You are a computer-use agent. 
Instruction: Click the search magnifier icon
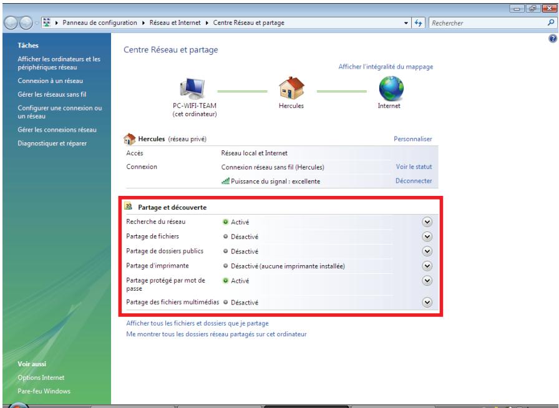(551, 23)
